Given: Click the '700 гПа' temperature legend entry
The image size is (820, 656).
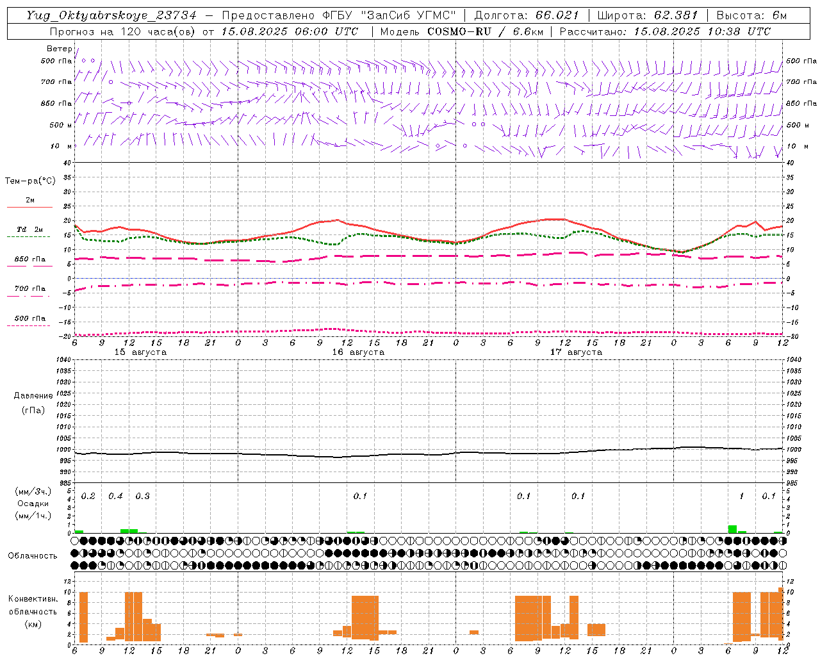Looking at the screenshot, I should (30, 289).
